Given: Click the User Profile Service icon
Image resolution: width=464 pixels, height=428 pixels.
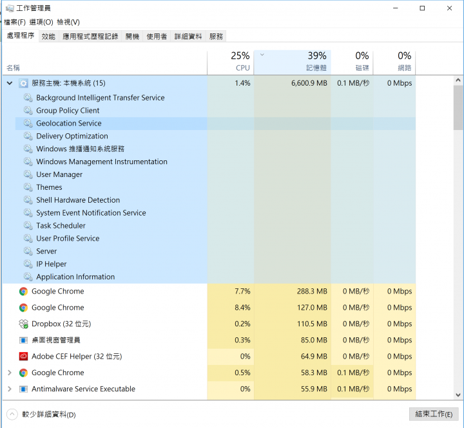Looking at the screenshot, I should [28, 238].
